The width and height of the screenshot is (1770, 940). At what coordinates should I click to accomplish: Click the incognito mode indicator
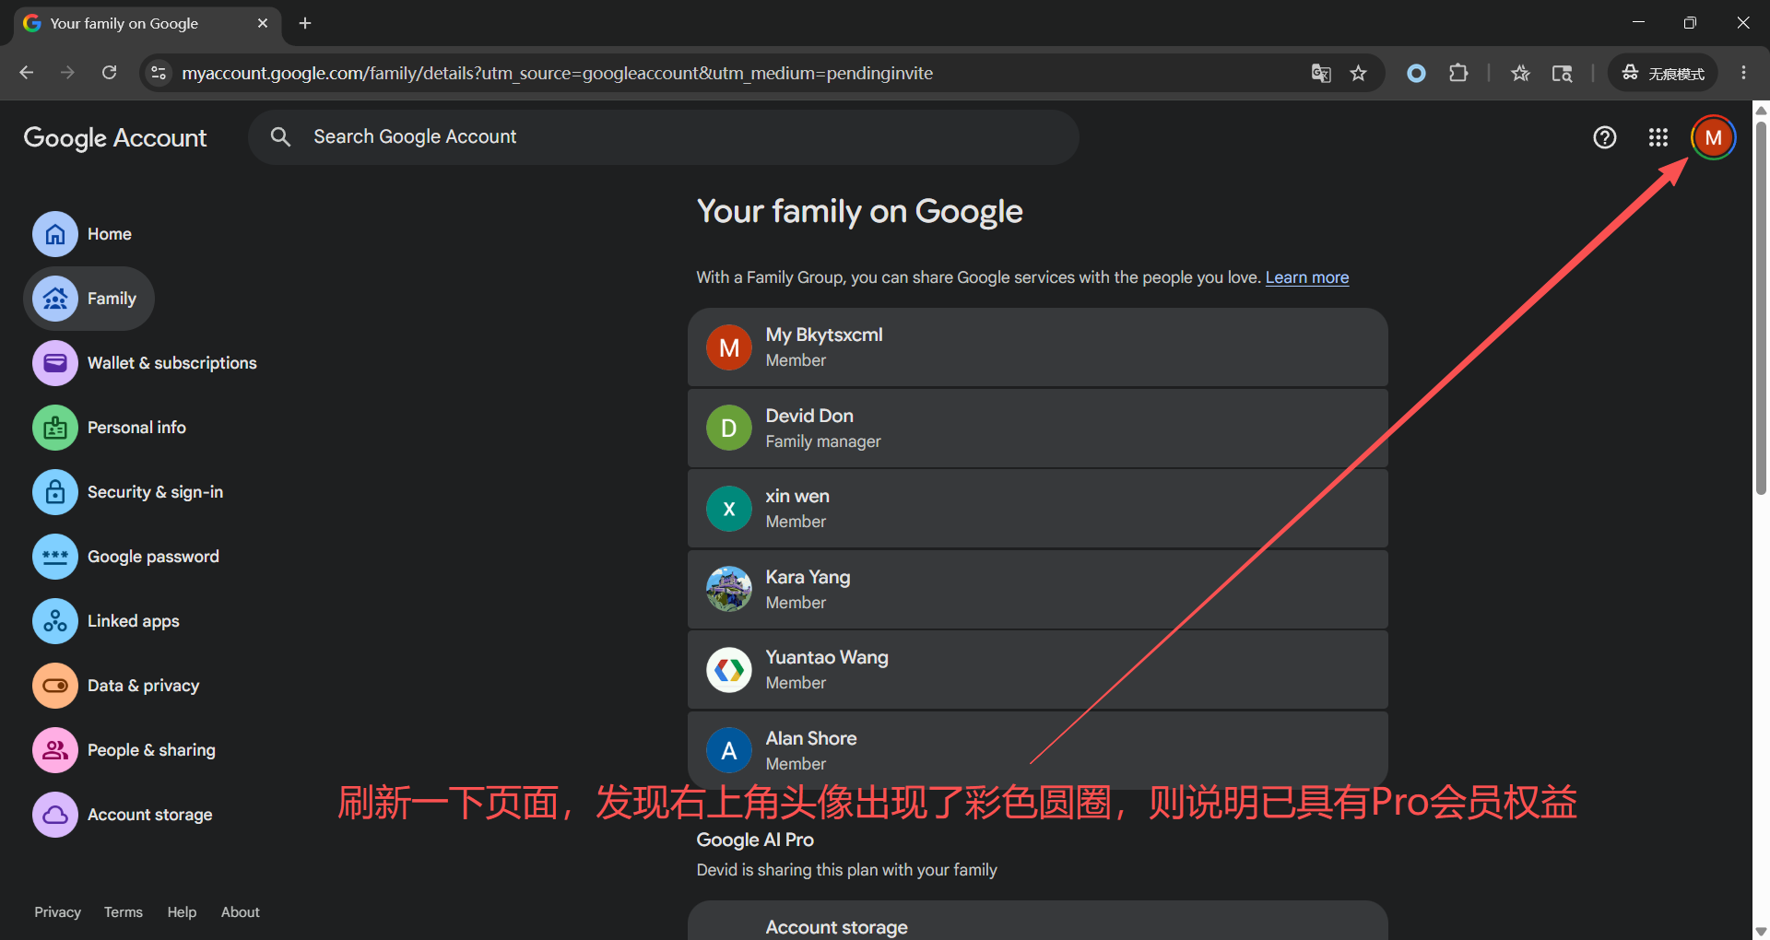click(x=1663, y=73)
